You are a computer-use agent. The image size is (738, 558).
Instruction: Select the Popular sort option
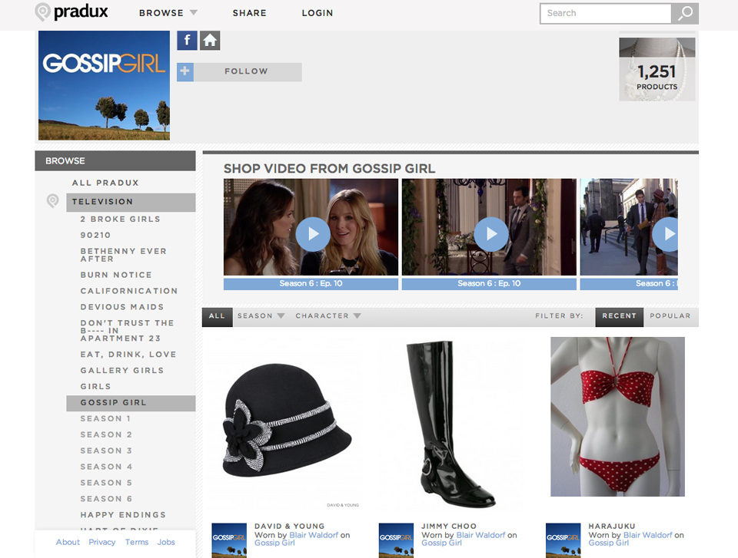(x=670, y=316)
